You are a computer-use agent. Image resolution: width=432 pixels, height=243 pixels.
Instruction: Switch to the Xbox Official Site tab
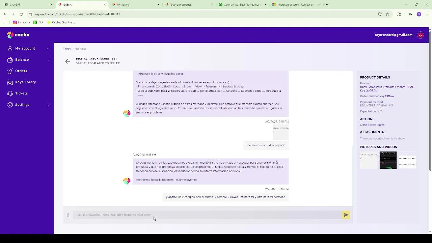click(242, 5)
